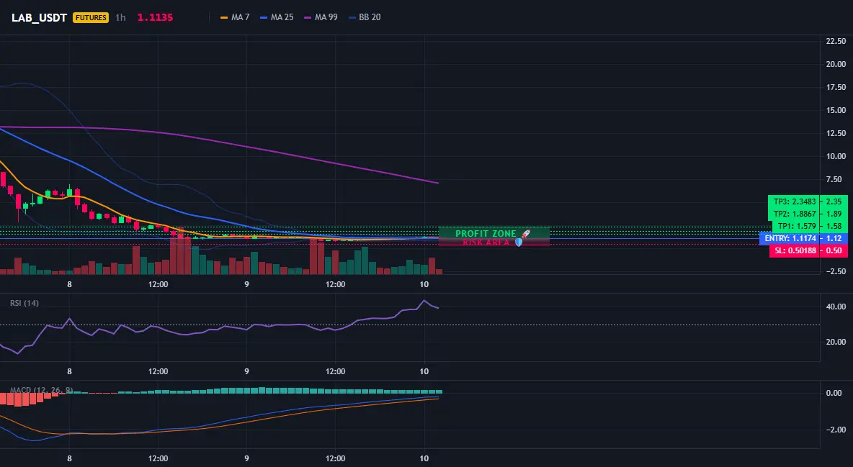
Task: Click the rocket icon in PROFIT ZONE
Action: click(x=525, y=234)
